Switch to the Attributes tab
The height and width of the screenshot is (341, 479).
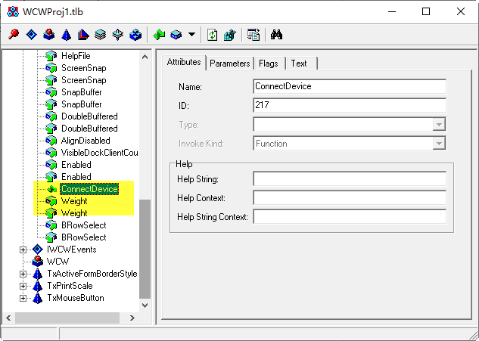point(184,62)
